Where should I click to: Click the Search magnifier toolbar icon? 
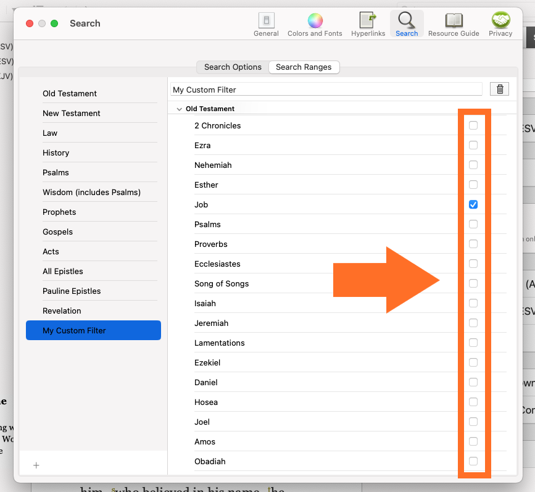407,25
